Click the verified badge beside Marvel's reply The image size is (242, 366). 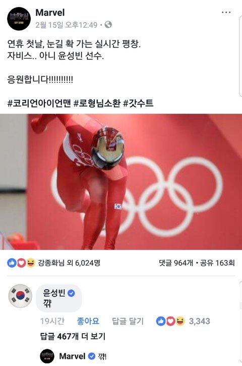[x=92, y=356]
